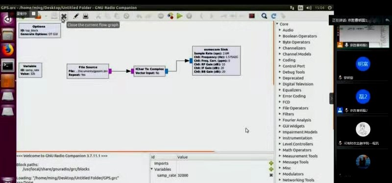
Task: Open the find blocks magnifier icon
Action: (x=264, y=16)
